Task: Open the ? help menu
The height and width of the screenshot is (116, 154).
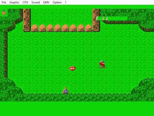Action: tap(65, 2)
